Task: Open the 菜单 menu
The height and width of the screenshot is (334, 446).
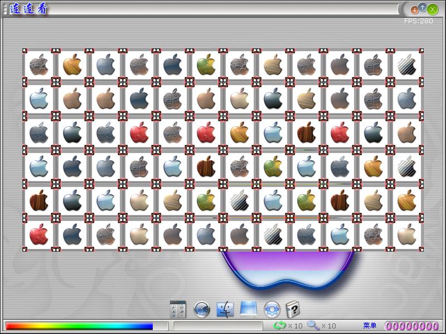Action: [x=370, y=326]
